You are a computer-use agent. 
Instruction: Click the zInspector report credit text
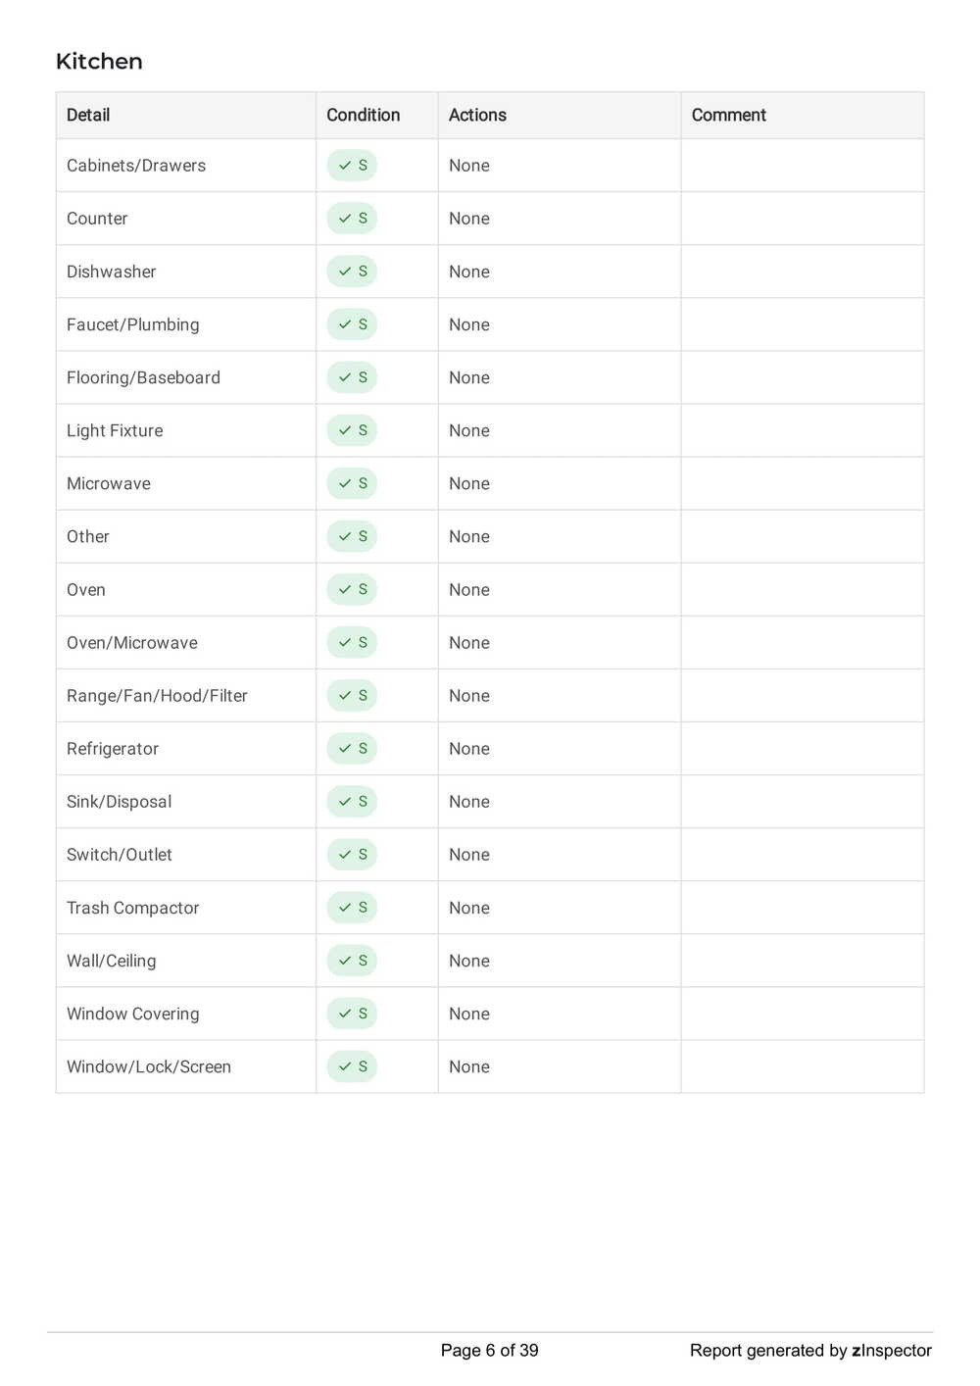click(810, 1351)
